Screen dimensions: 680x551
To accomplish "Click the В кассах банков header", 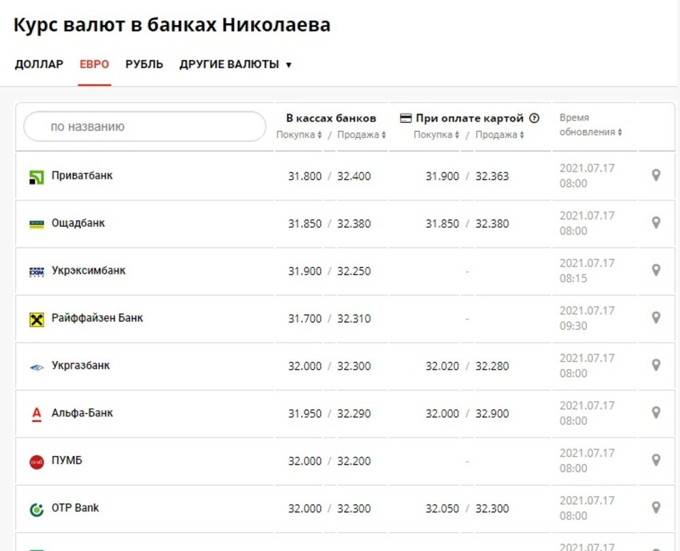I will [331, 118].
